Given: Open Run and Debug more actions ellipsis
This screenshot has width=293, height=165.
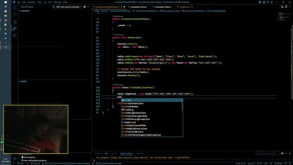Looking at the screenshot, I should [88, 7].
